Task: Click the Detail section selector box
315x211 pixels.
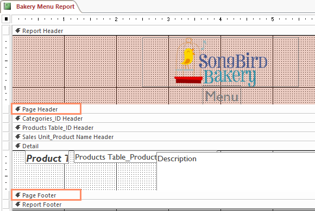Action: [6, 146]
